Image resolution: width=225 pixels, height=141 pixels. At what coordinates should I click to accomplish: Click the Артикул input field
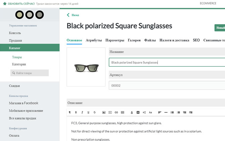(x=167, y=85)
